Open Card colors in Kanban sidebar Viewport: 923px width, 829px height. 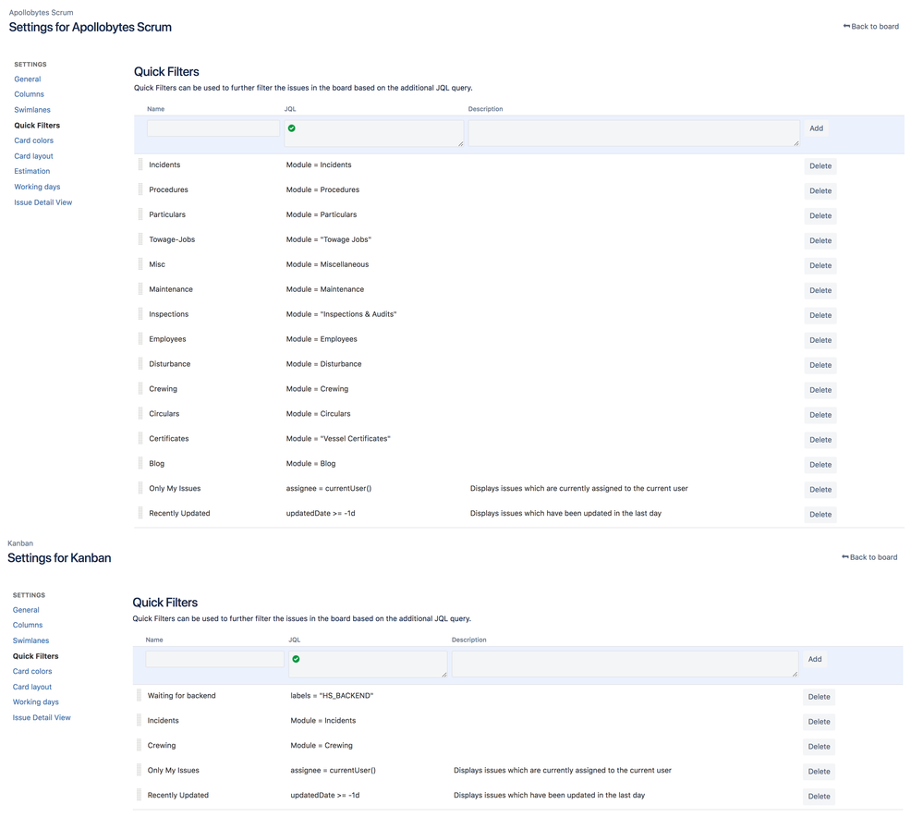point(32,671)
